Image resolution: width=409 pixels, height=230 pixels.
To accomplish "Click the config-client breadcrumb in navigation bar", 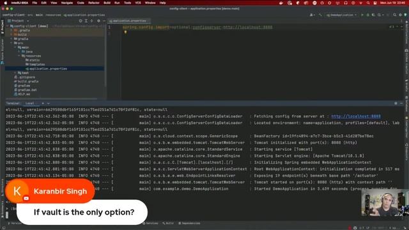I will pyautogui.click(x=13, y=15).
